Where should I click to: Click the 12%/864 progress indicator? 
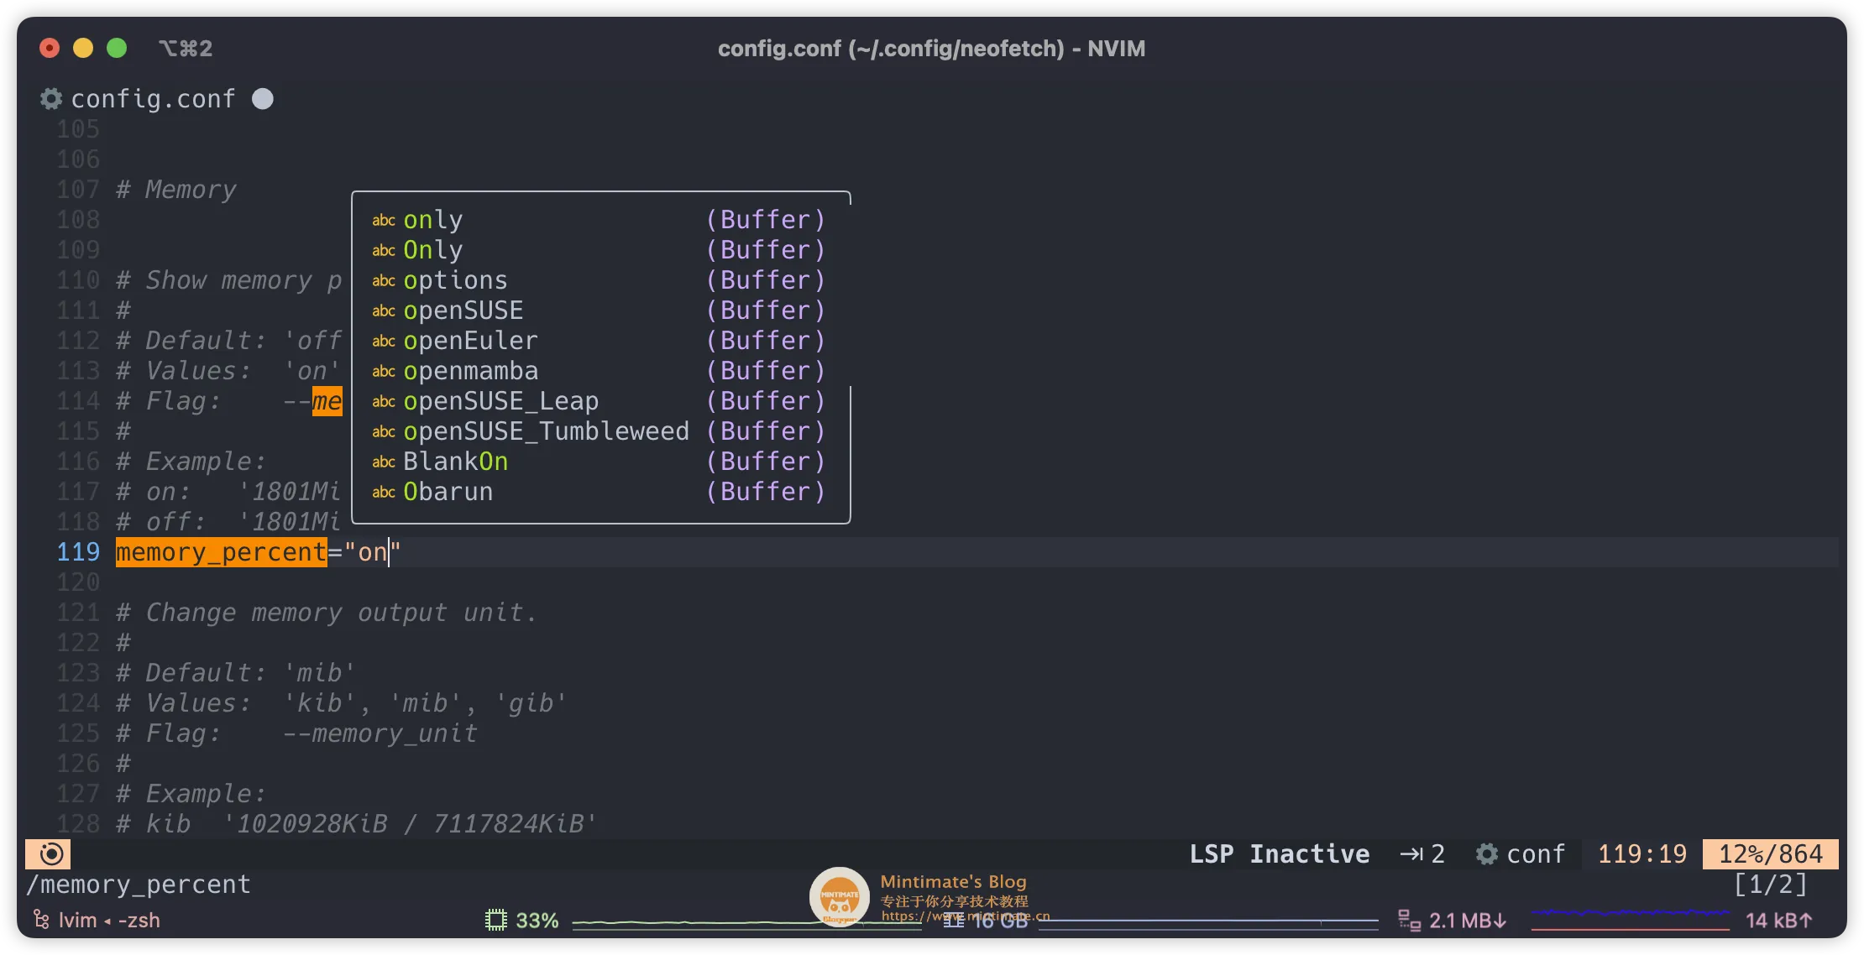[1771, 854]
